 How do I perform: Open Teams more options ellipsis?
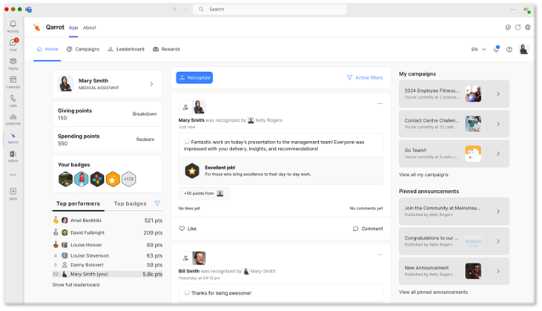[x=512, y=10]
